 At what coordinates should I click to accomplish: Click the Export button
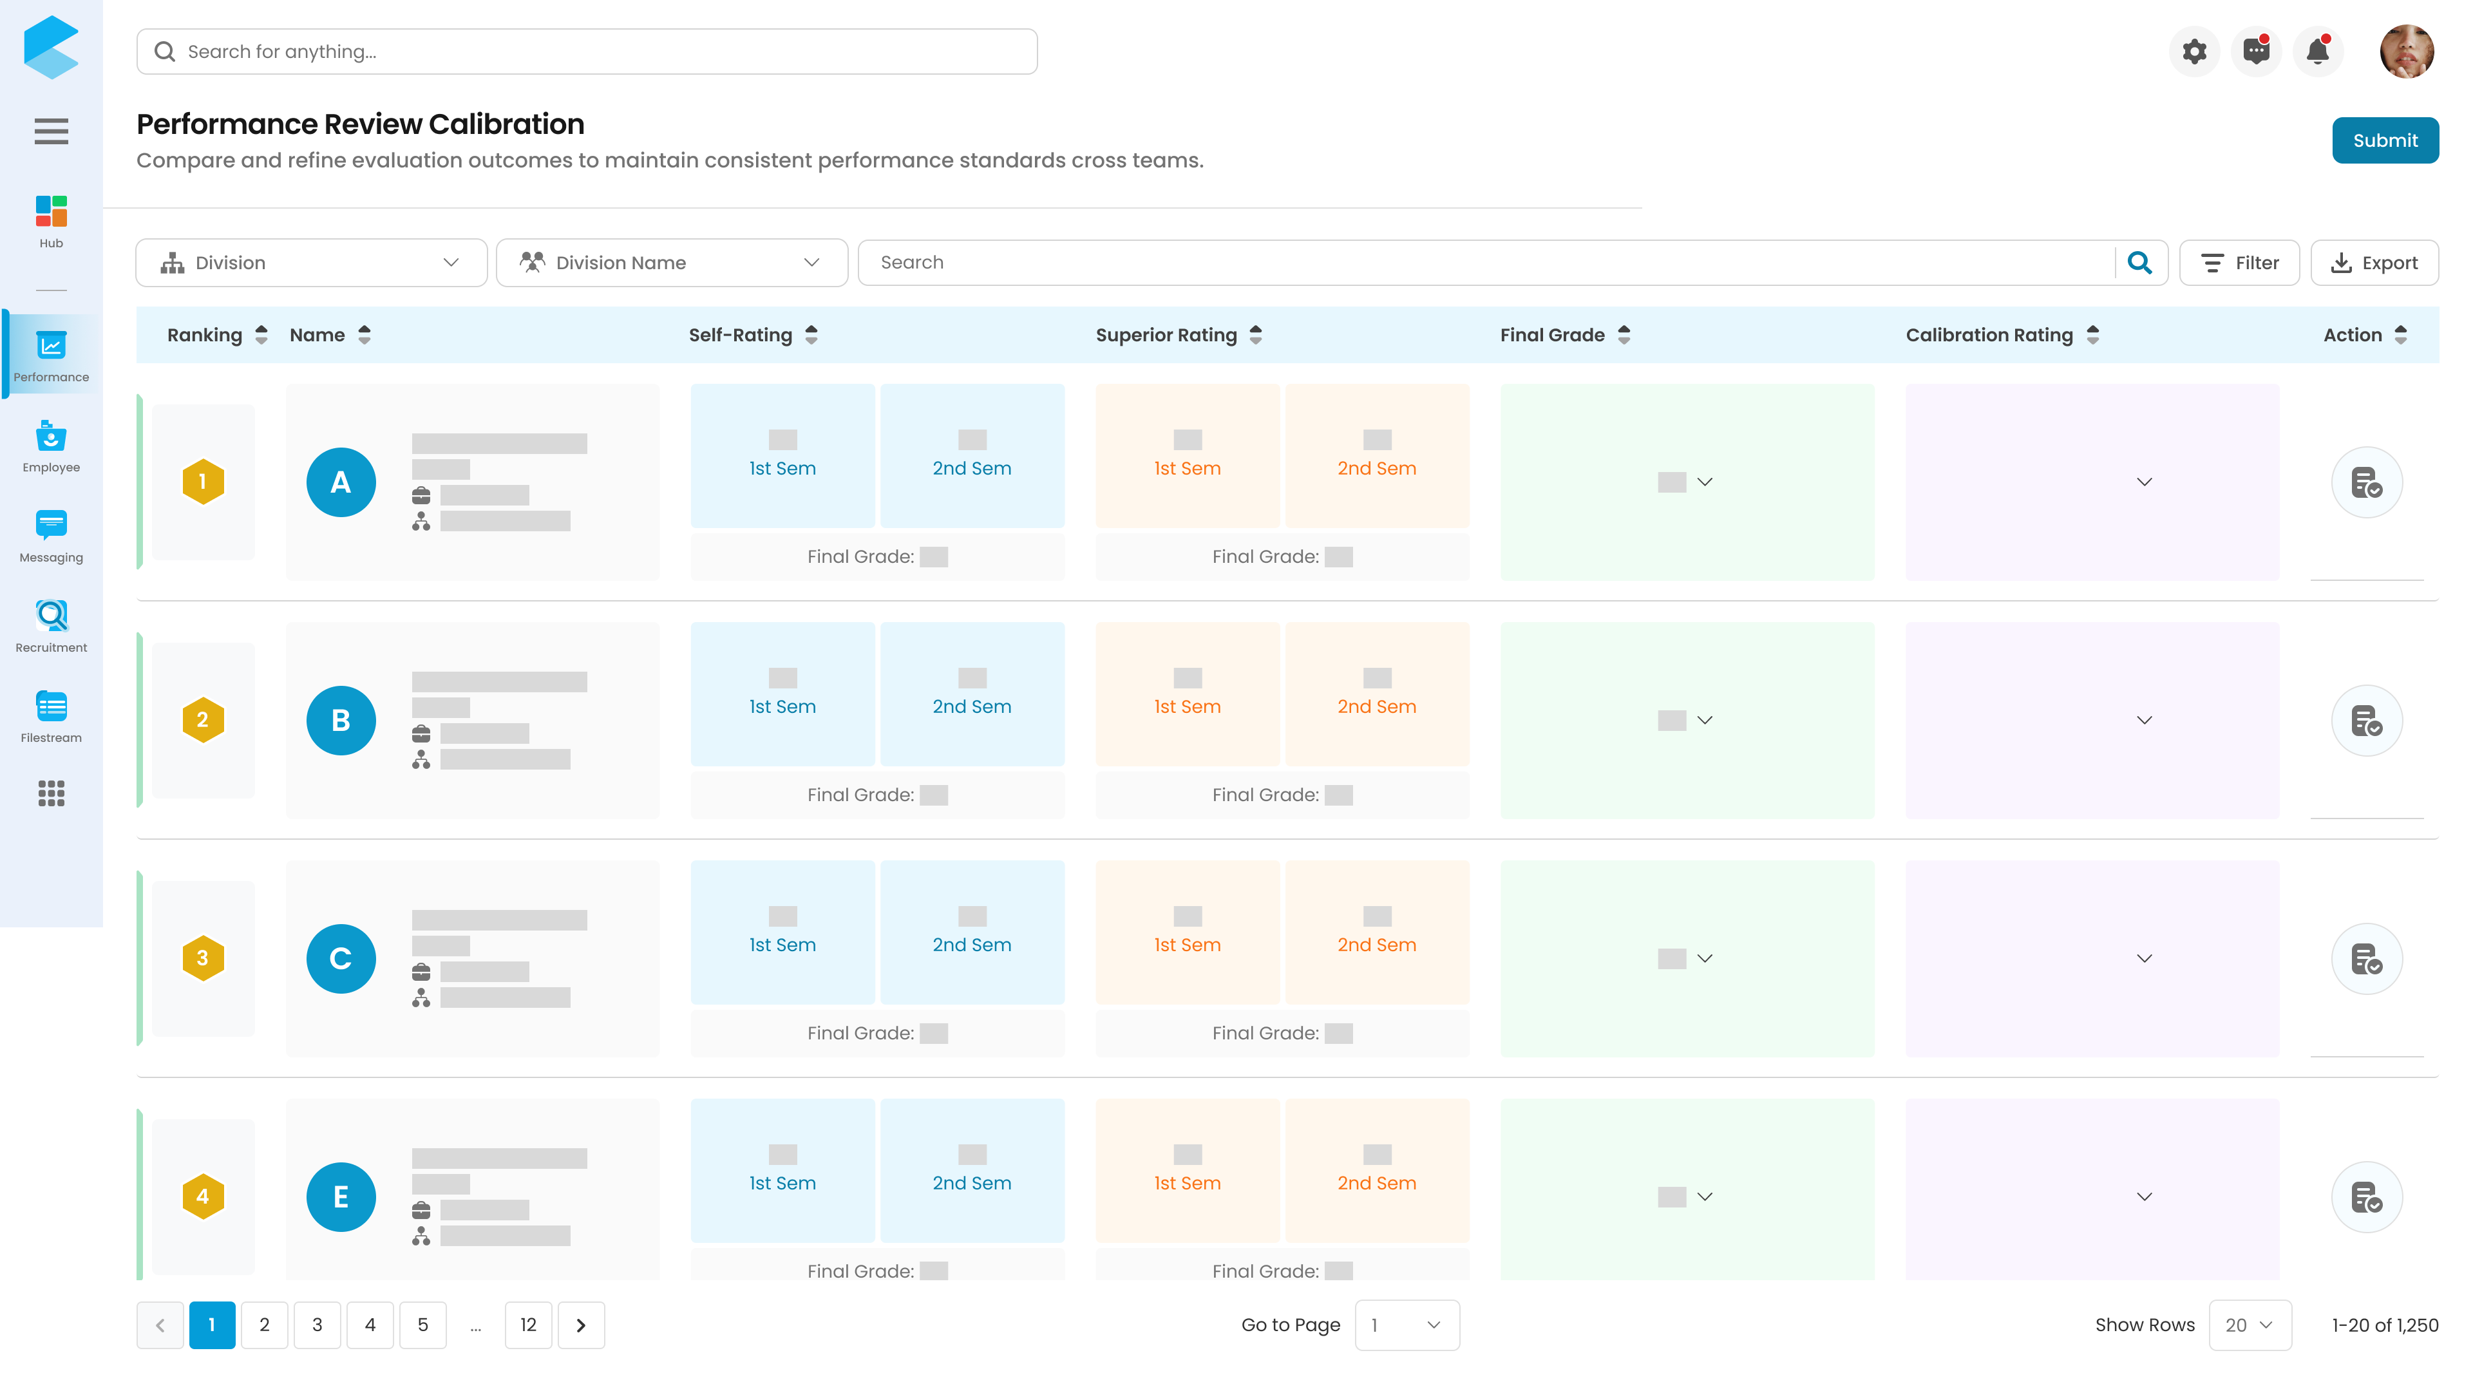point(2373,262)
